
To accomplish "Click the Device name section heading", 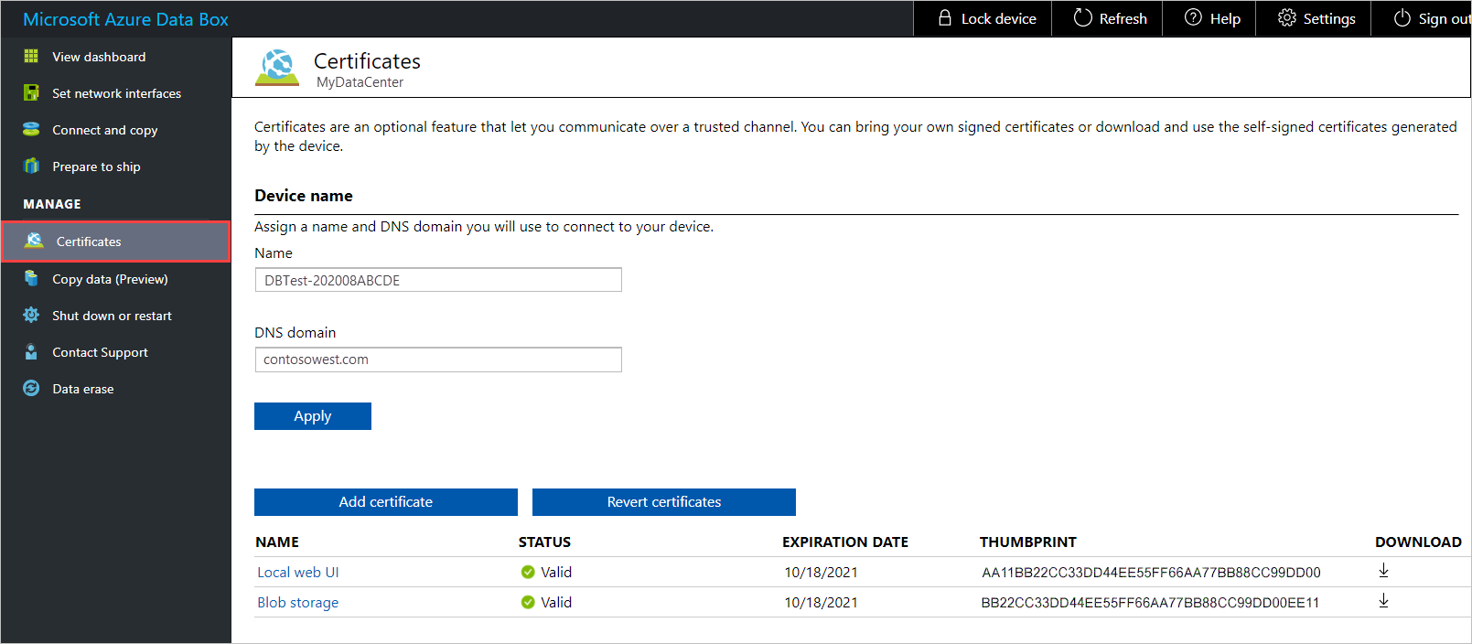I will pyautogui.click(x=304, y=196).
